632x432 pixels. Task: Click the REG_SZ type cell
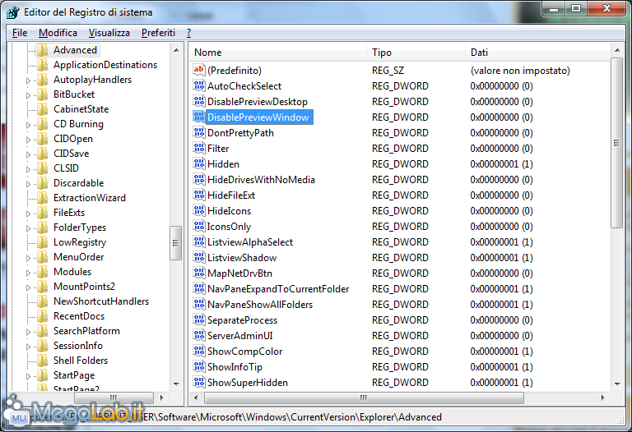[388, 71]
